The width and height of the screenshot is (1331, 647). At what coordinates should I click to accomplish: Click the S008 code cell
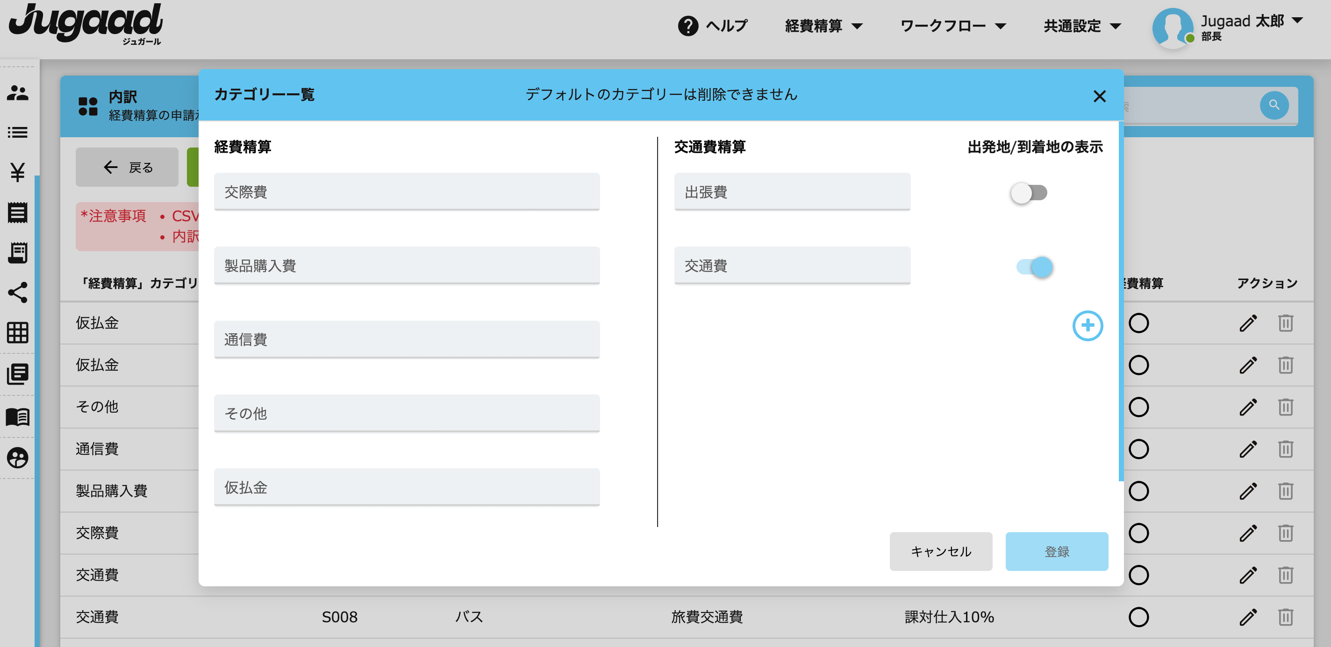click(x=339, y=617)
